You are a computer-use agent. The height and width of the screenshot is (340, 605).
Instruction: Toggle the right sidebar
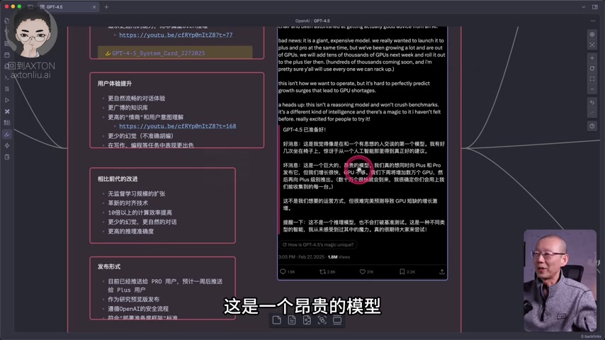594,7
